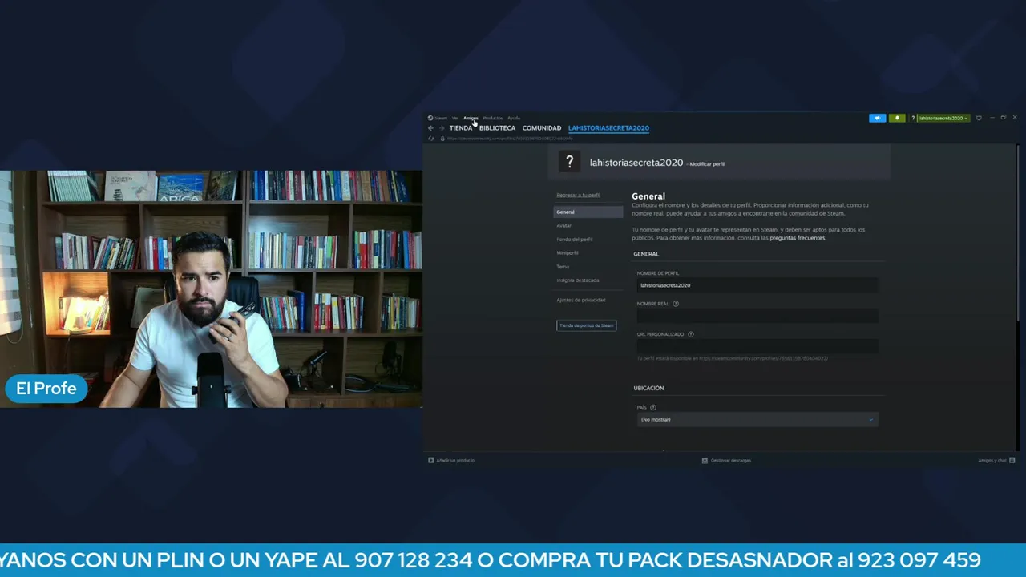Image resolution: width=1026 pixels, height=577 pixels.
Task: Open Amigos y chat
Action: coord(992,460)
